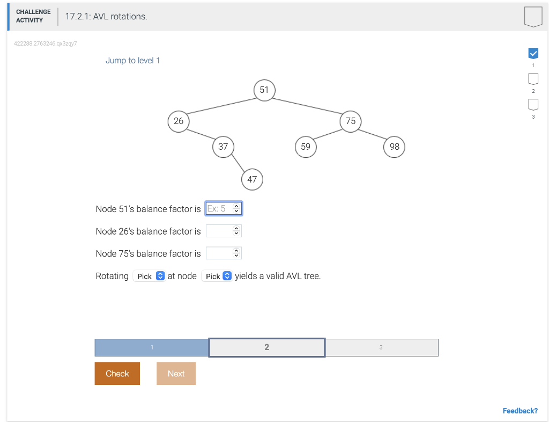The width and height of the screenshot is (549, 422).
Task: Open the rotation direction Pick dropdown
Action: (149, 275)
